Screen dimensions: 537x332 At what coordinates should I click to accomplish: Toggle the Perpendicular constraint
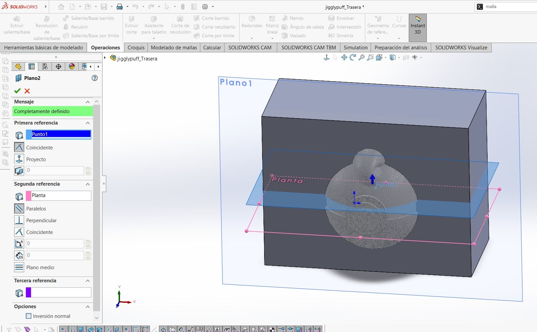click(19, 220)
